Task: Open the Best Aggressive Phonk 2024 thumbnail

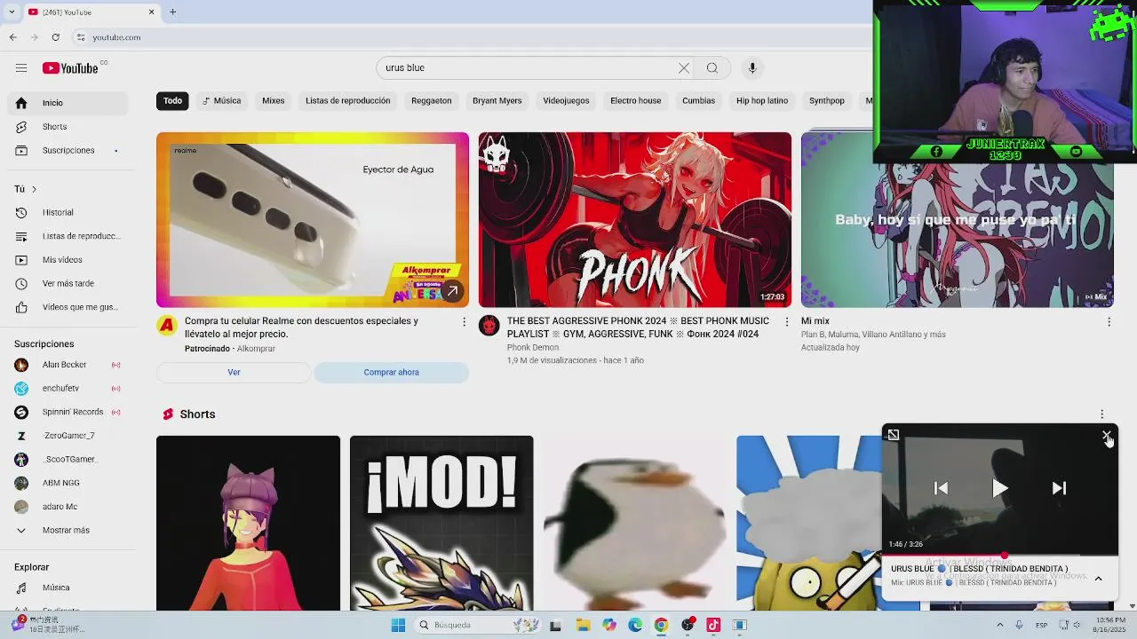Action: [x=635, y=220]
